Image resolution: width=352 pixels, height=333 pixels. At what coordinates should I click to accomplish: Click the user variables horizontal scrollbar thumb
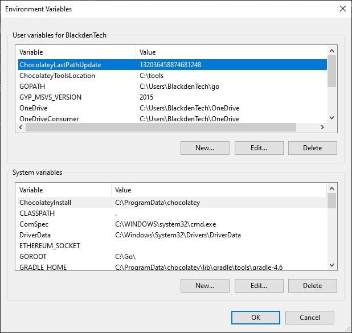(x=161, y=128)
